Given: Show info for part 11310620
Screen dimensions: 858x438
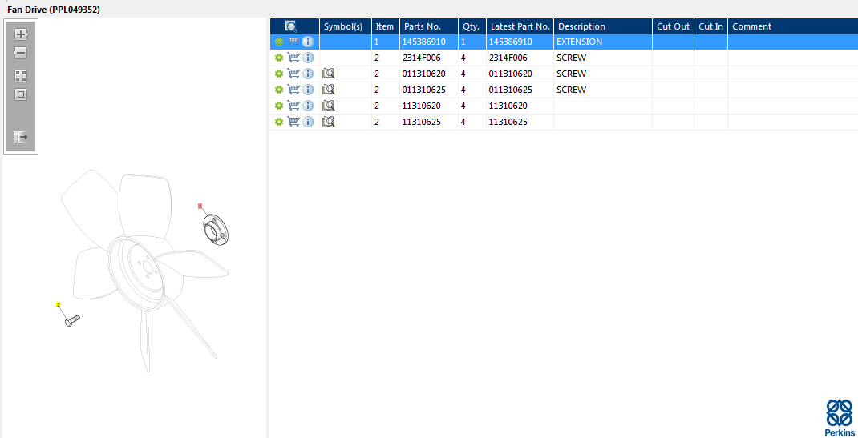Looking at the screenshot, I should tap(308, 106).
